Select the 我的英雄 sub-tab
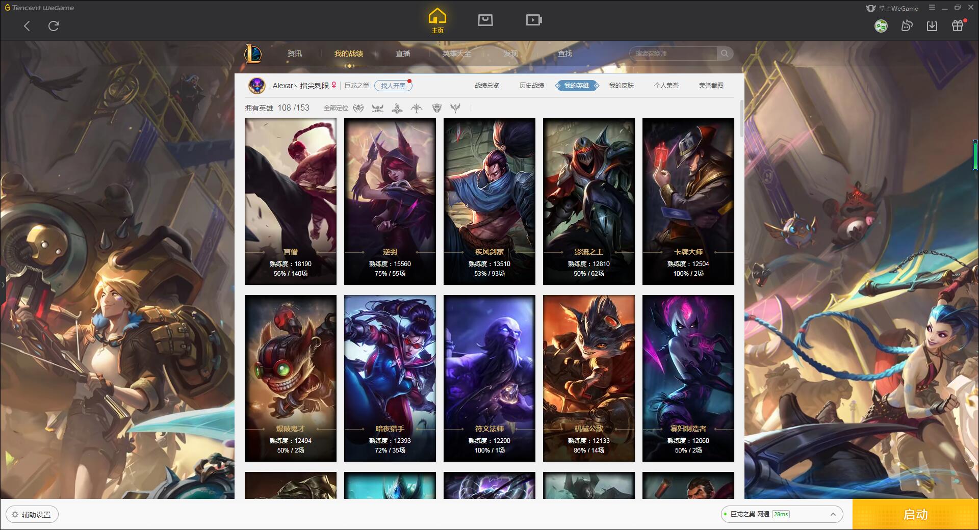 click(x=577, y=86)
